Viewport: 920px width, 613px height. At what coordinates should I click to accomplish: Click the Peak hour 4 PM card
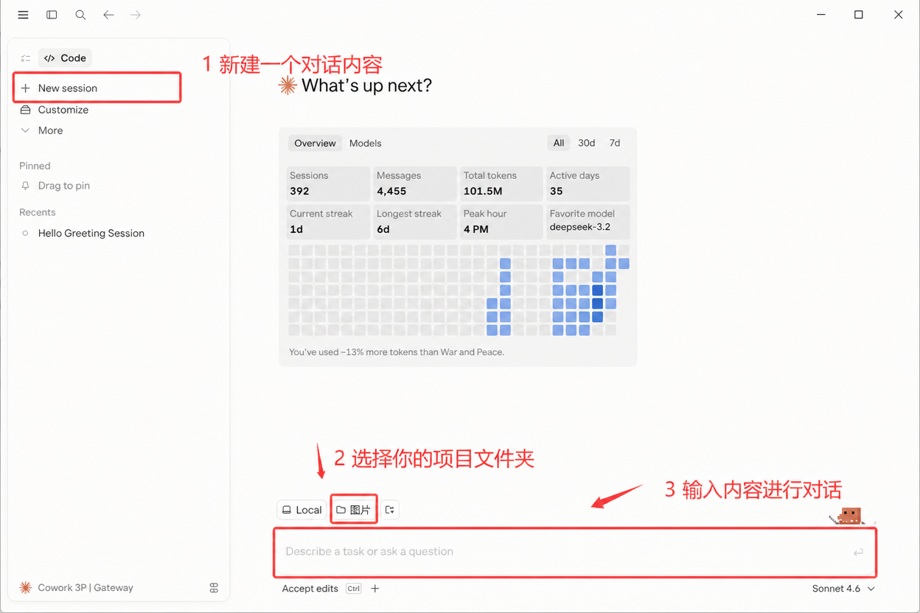[x=501, y=222]
